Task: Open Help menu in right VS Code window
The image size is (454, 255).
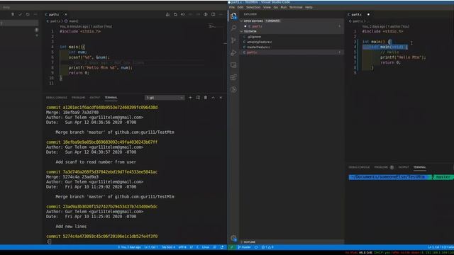Action: pyautogui.click(x=309, y=7)
